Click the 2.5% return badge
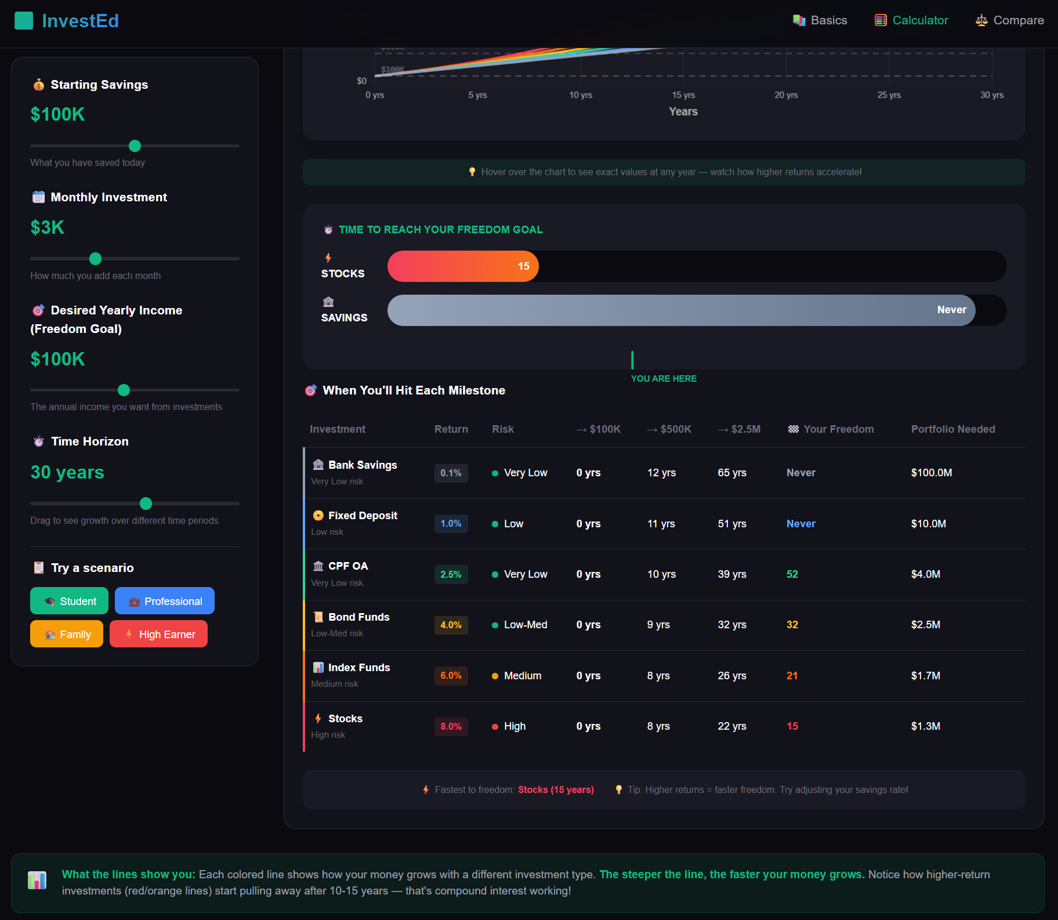This screenshot has width=1058, height=920. (x=451, y=575)
